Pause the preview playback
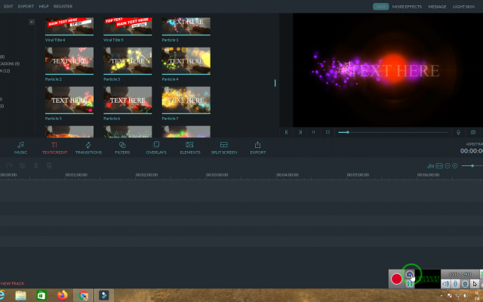 tap(314, 132)
